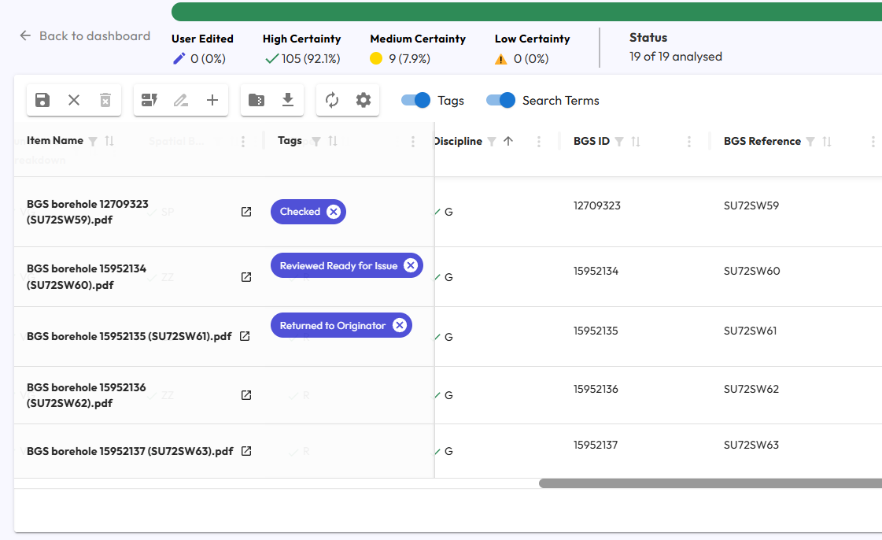This screenshot has width=882, height=540.
Task: Open the archive folder icon
Action: tap(256, 100)
